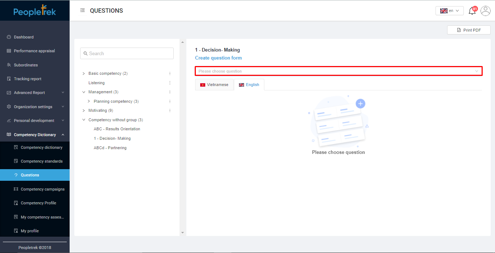
Task: Click the Performance appraisal icon
Action: 9,51
